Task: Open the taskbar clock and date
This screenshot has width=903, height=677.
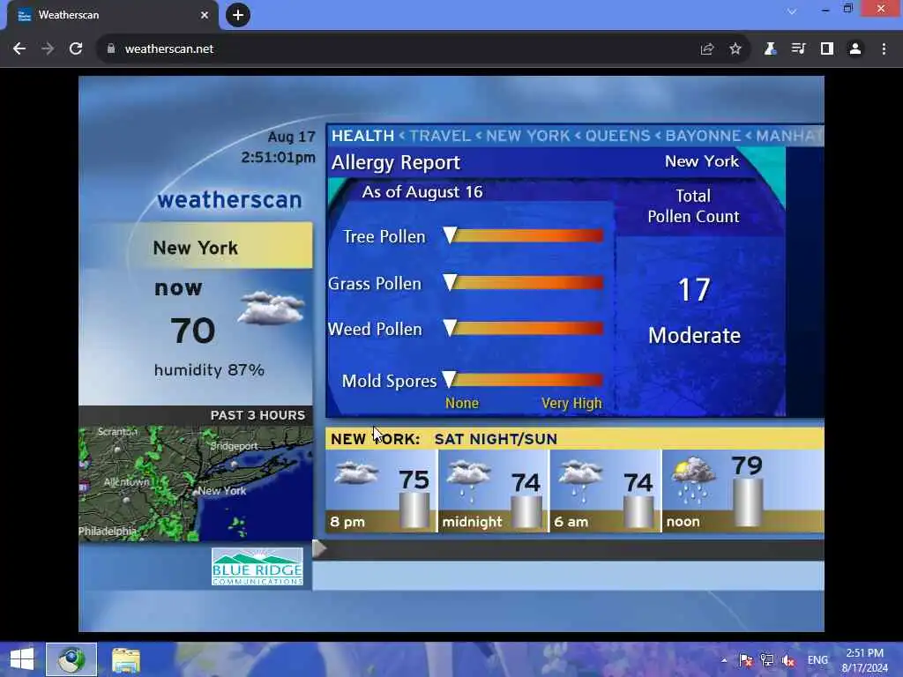Action: (x=864, y=660)
